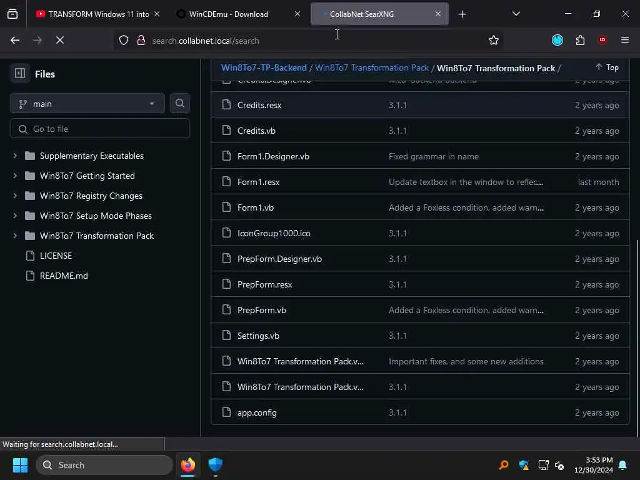Open Credits.resx file

(x=259, y=105)
